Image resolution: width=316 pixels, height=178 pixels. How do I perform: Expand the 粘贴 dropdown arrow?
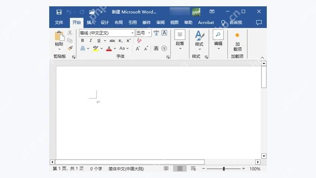pyautogui.click(x=60, y=49)
